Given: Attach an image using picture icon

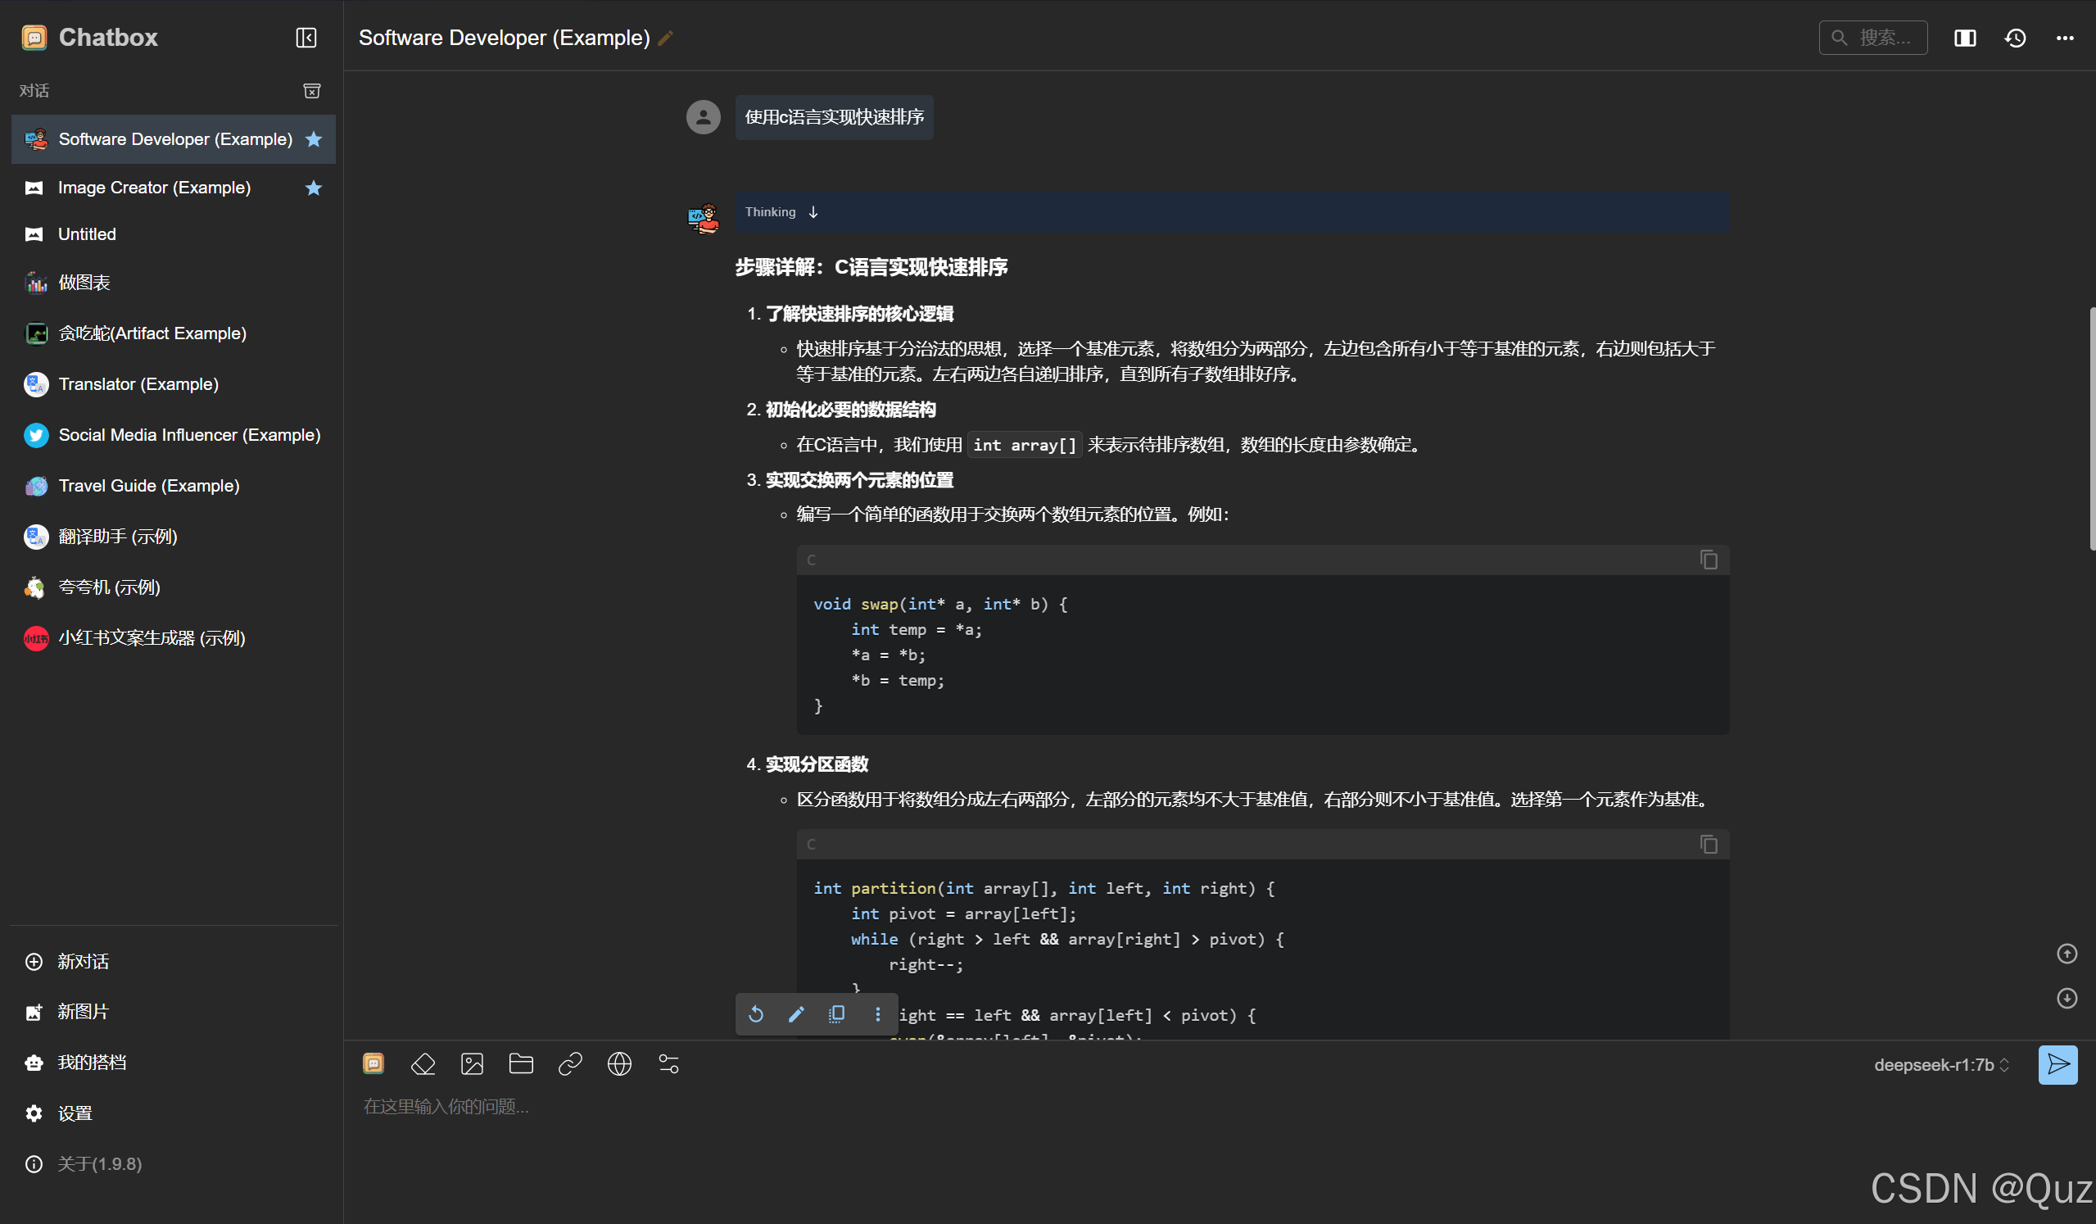Looking at the screenshot, I should point(472,1064).
